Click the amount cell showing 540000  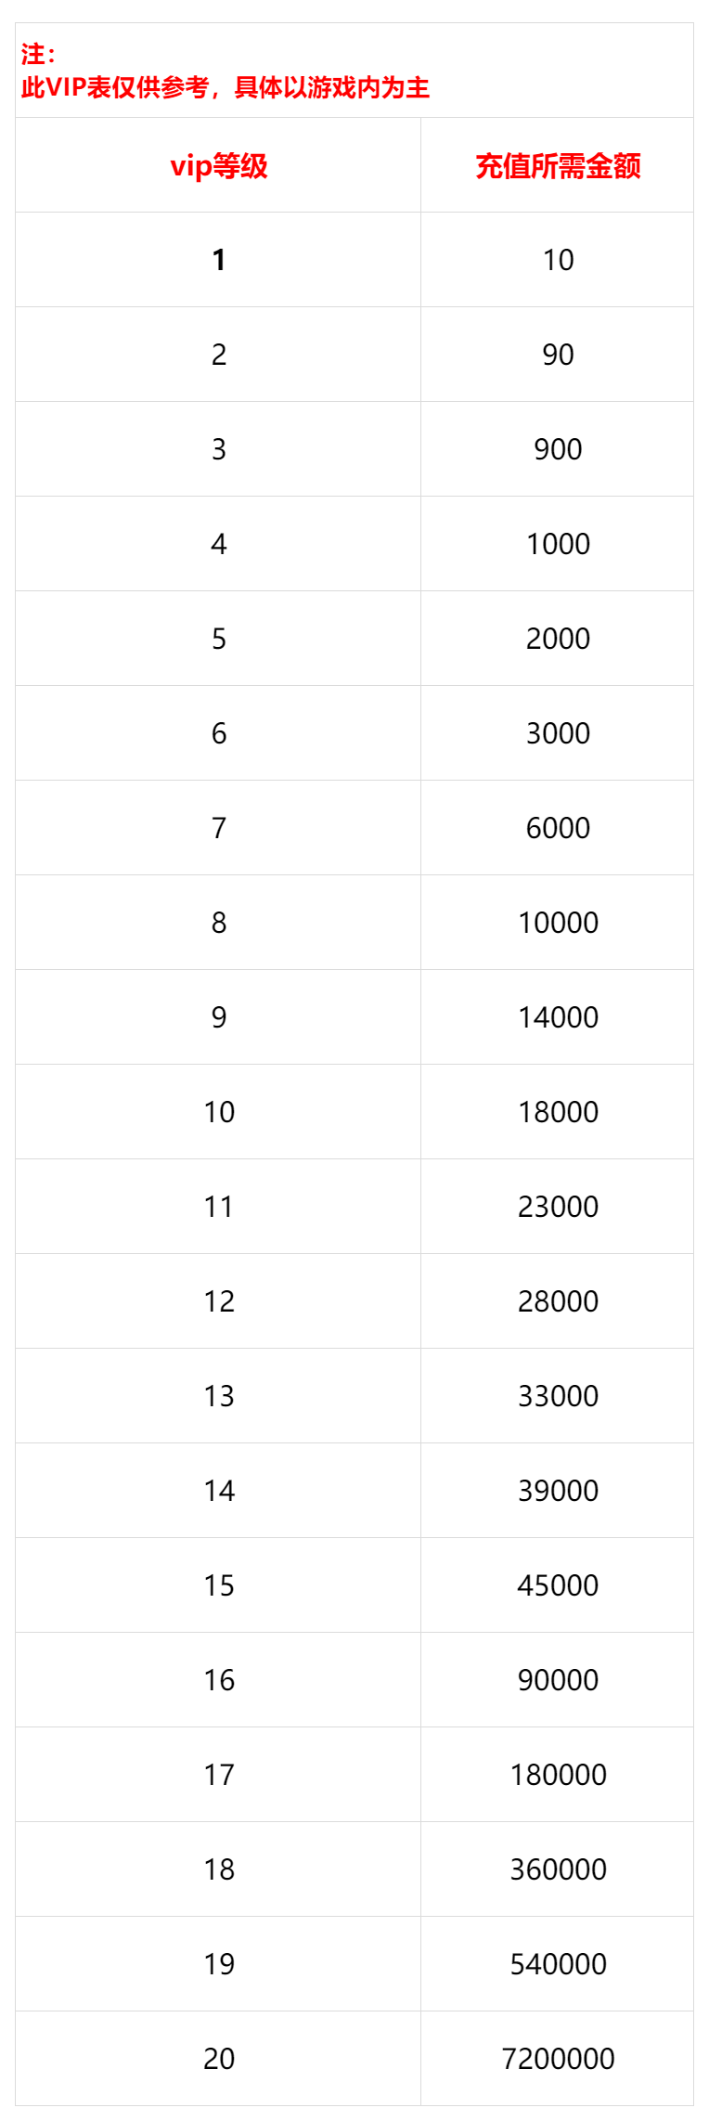pyautogui.click(x=558, y=1964)
